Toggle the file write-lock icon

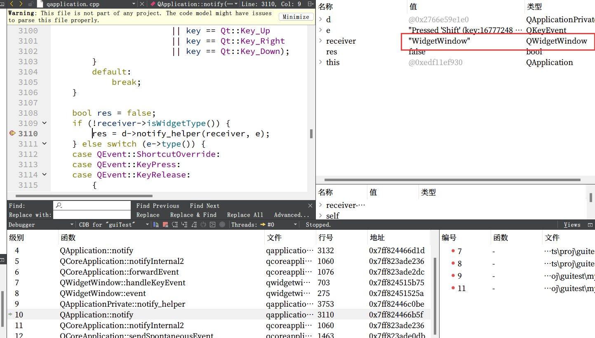pyautogui.click(x=31, y=4)
